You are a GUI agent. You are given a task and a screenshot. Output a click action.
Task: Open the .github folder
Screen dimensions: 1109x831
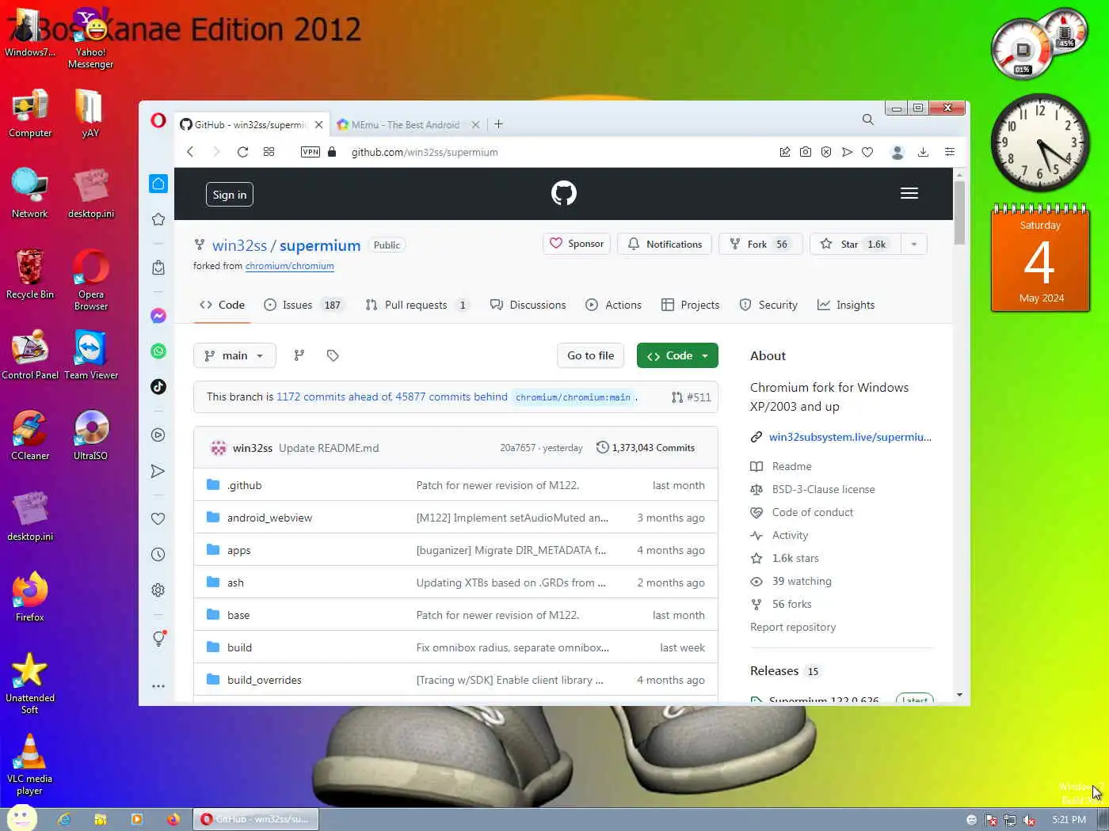[244, 485]
